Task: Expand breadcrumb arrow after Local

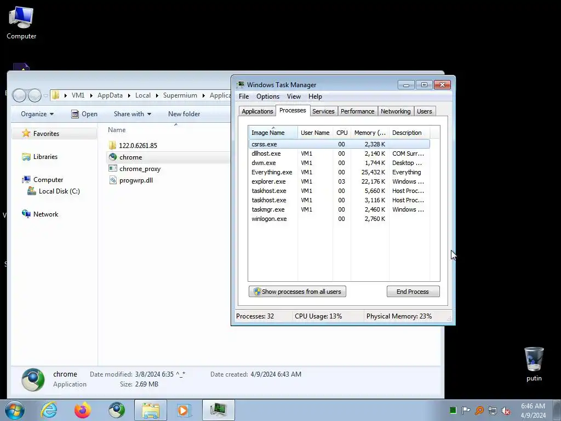Action: click(x=157, y=95)
